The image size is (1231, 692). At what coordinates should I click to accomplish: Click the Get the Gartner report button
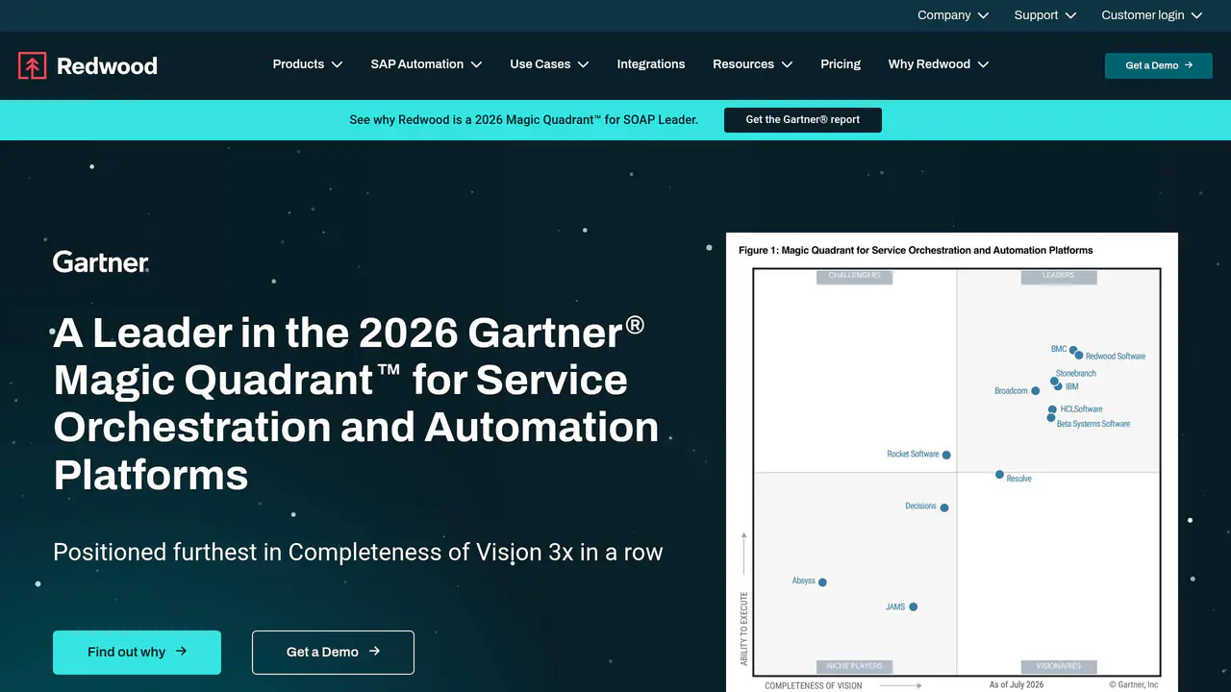tap(803, 120)
